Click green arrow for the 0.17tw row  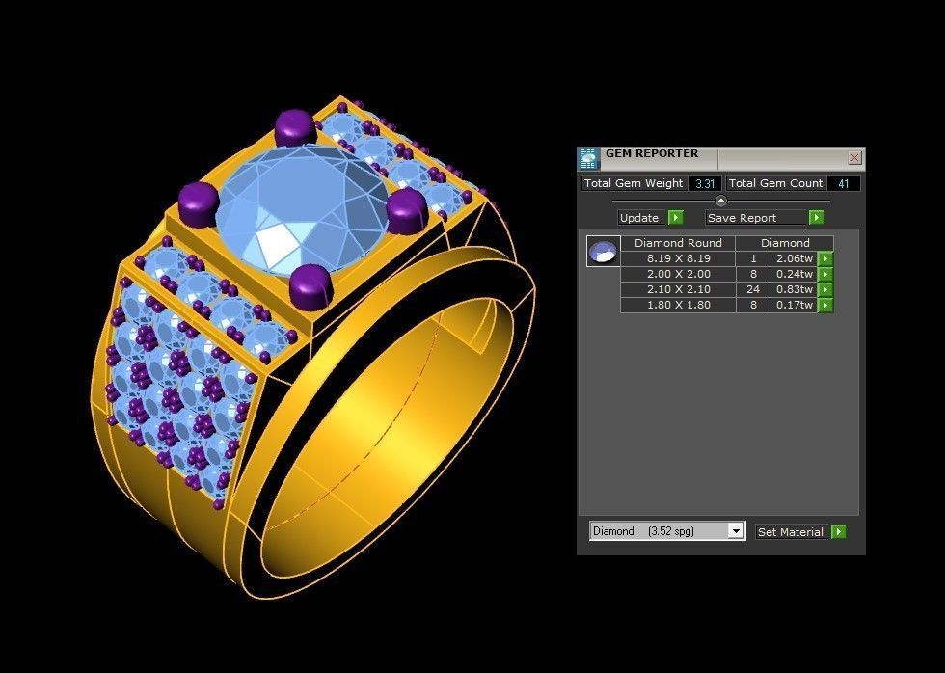pyautogui.click(x=825, y=306)
